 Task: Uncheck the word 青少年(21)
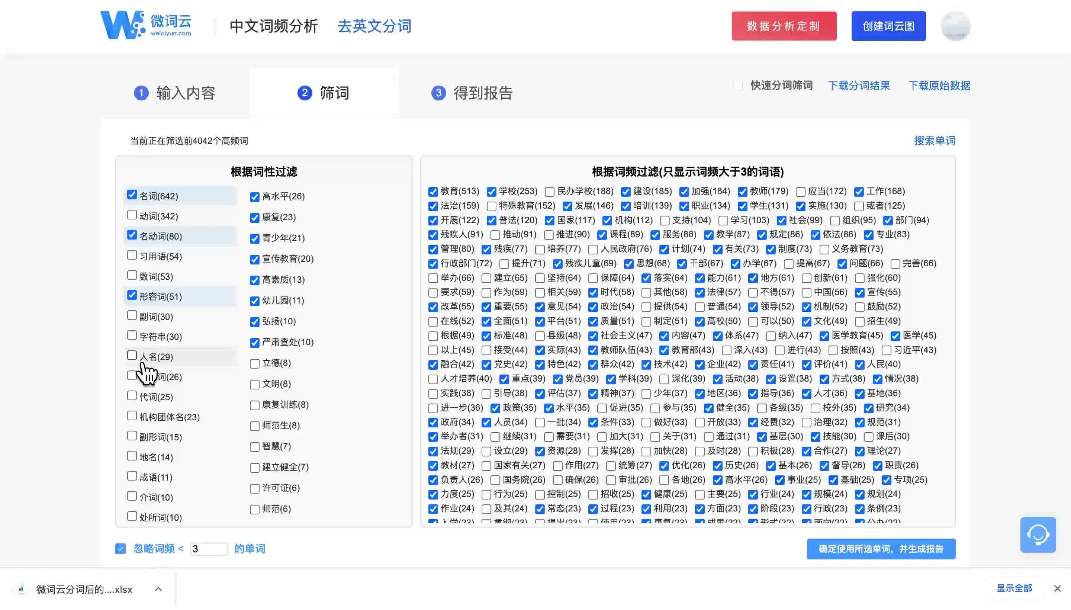(x=255, y=239)
